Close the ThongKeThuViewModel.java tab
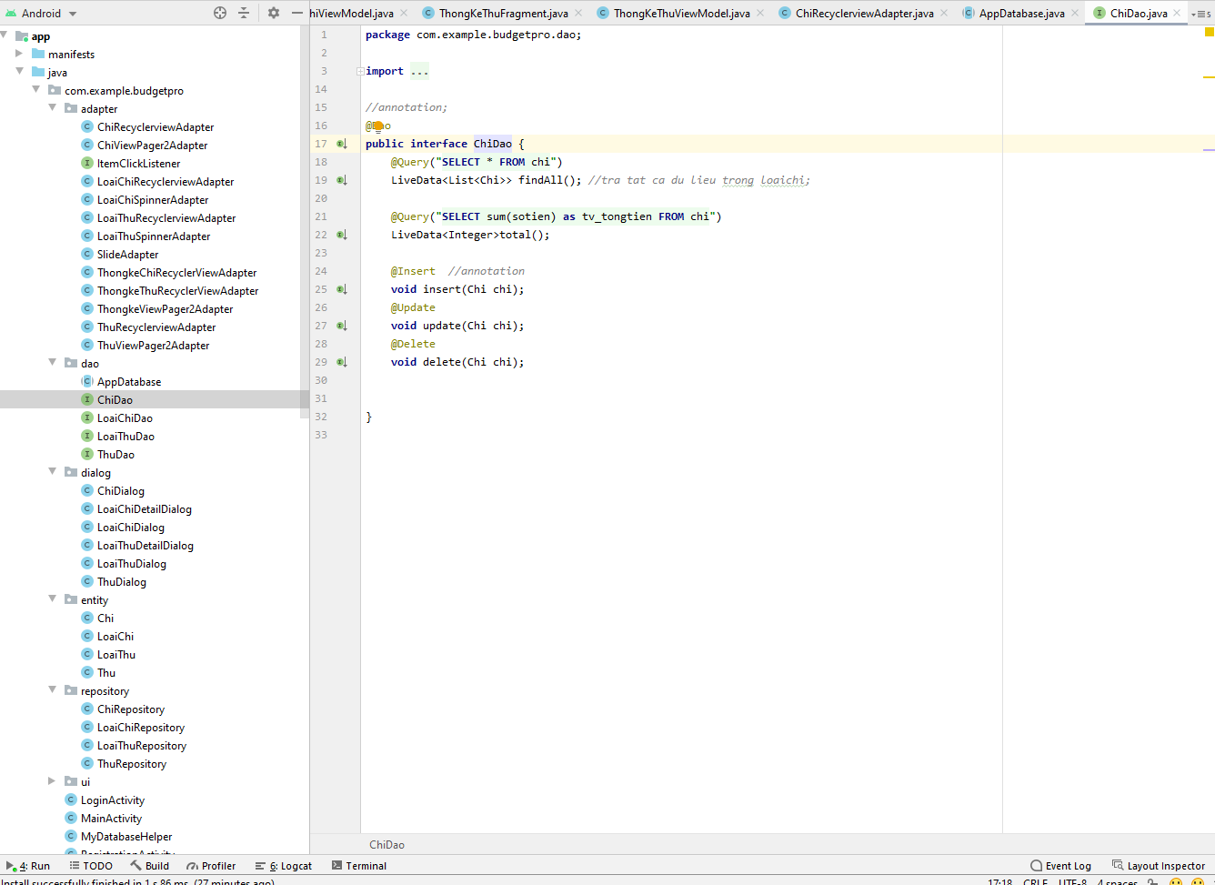This screenshot has width=1215, height=885. point(761,14)
